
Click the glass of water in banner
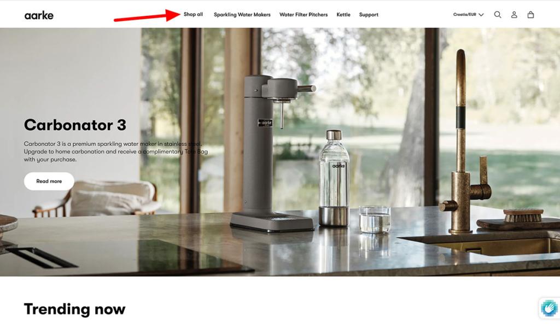[375, 219]
